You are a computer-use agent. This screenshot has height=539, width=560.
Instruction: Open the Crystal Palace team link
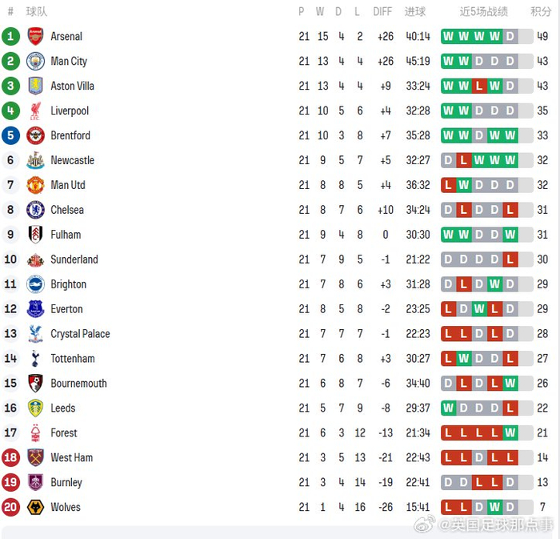80,334
